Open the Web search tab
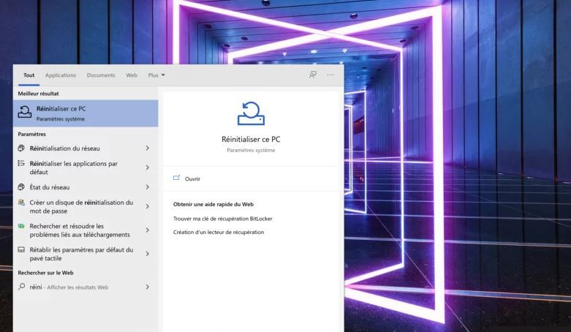This screenshot has height=332, width=571. pos(132,75)
